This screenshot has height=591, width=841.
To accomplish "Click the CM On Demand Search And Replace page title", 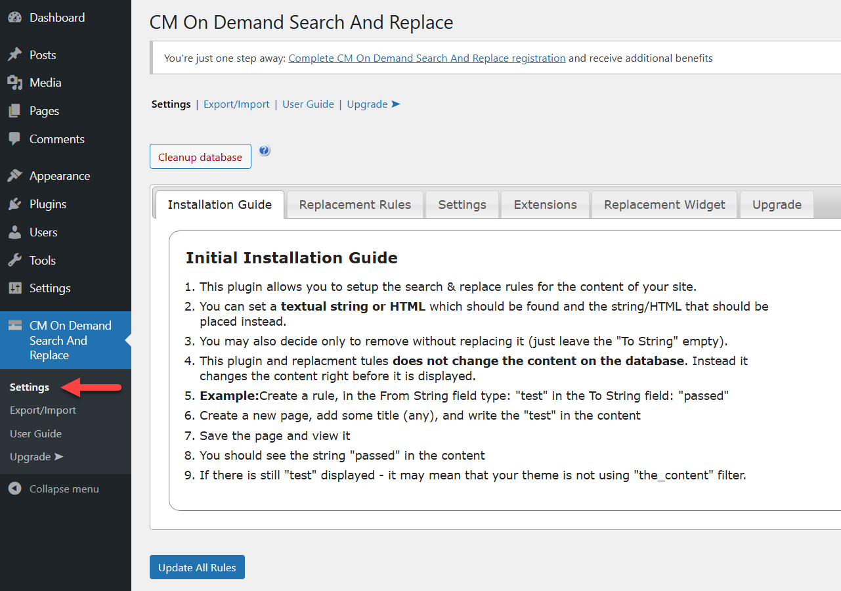I will coord(301,22).
